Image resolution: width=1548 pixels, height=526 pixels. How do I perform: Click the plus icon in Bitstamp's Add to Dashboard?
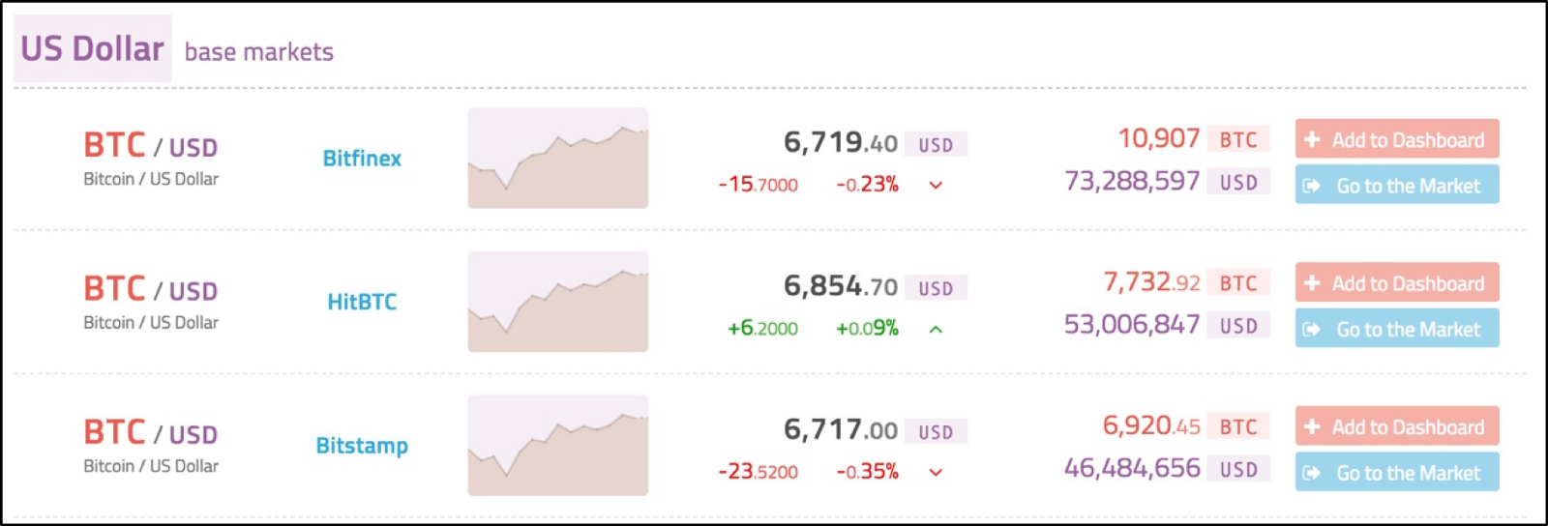coord(1312,426)
